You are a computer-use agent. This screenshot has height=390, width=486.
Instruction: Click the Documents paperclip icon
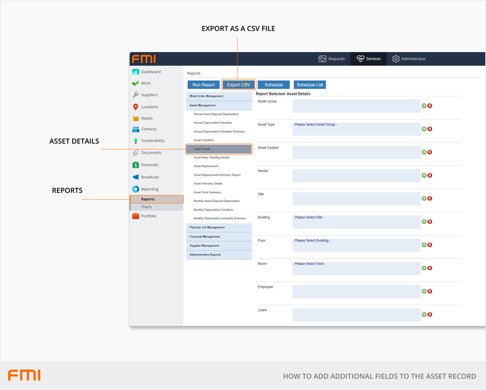(136, 152)
